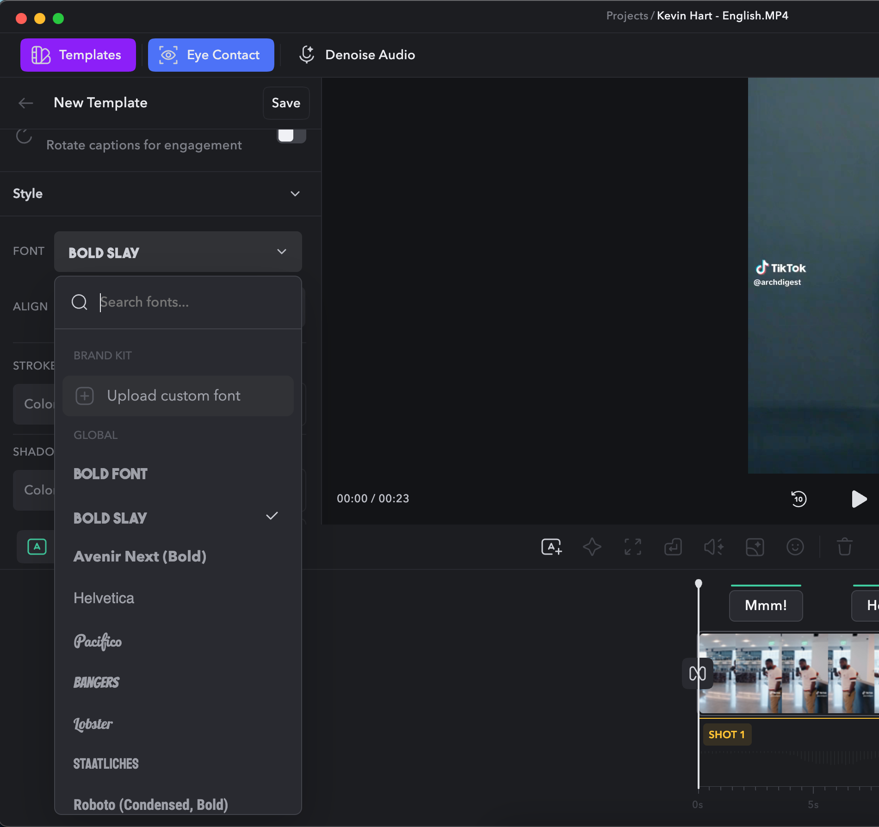Click the 00:00 / 00:23 timecode
Screen dimensions: 879x827
(x=373, y=499)
